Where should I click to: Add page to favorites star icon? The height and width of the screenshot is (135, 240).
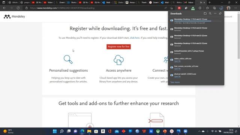point(171,8)
